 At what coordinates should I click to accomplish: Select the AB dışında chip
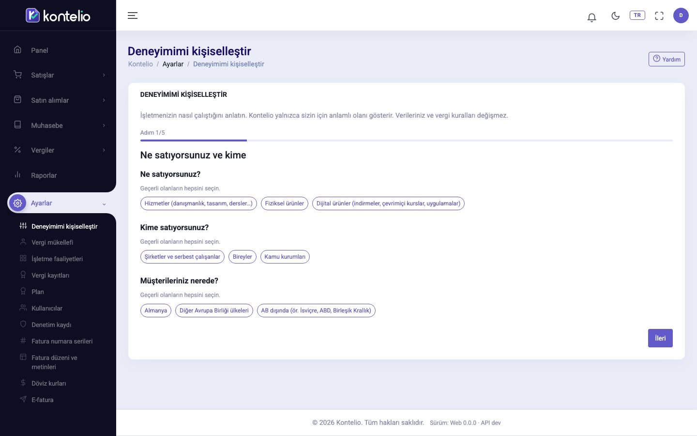click(x=316, y=311)
